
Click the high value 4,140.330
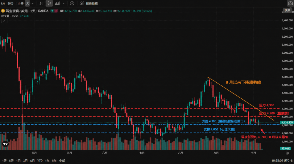(x=88, y=11)
